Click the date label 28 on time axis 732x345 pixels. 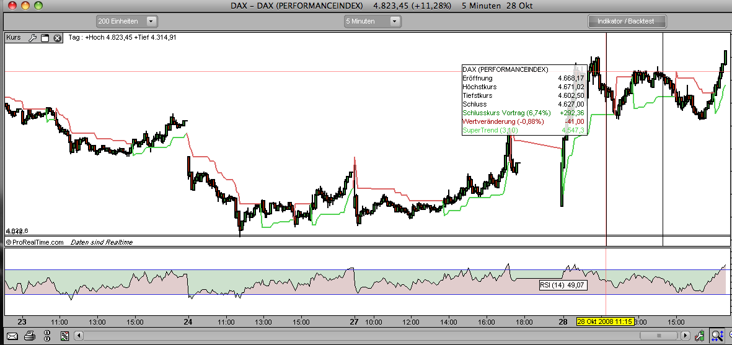pyautogui.click(x=563, y=321)
